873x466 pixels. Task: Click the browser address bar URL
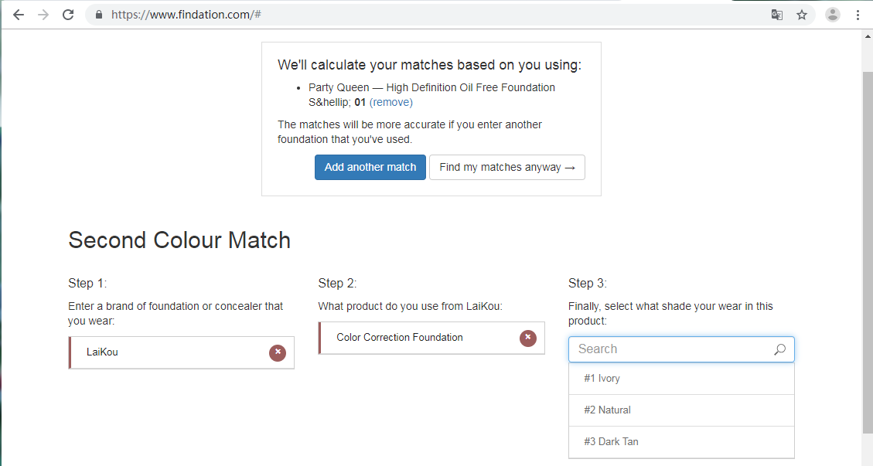[186, 15]
